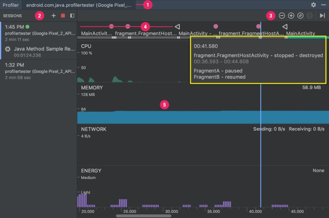Click the horizontal timeline scrollbar thumb
The image size is (329, 218).
(144, 216)
